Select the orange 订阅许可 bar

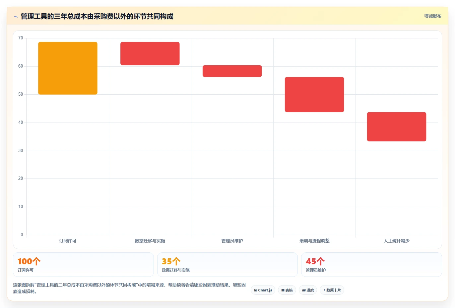pyautogui.click(x=68, y=68)
